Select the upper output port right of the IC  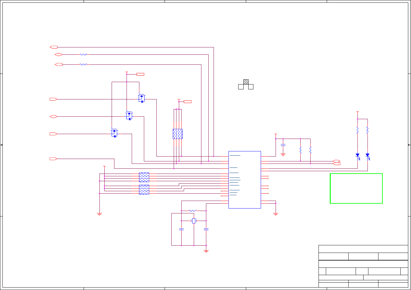pyautogui.click(x=336, y=161)
